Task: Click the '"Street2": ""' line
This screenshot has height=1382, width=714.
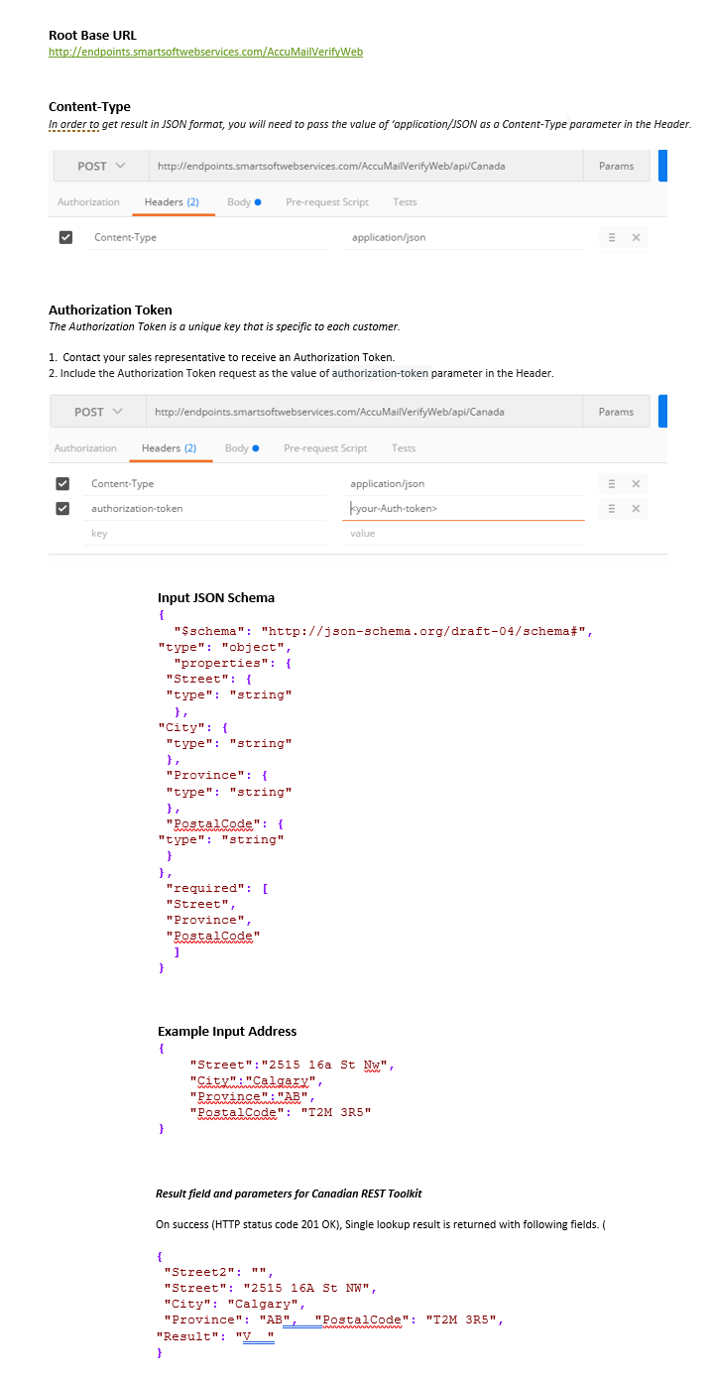Action: click(217, 1272)
